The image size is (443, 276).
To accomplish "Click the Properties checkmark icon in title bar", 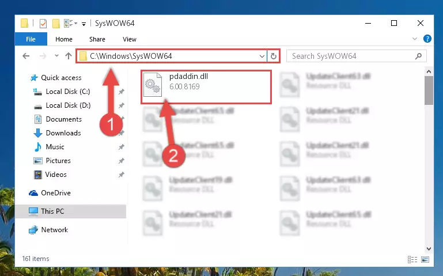I will pos(43,24).
